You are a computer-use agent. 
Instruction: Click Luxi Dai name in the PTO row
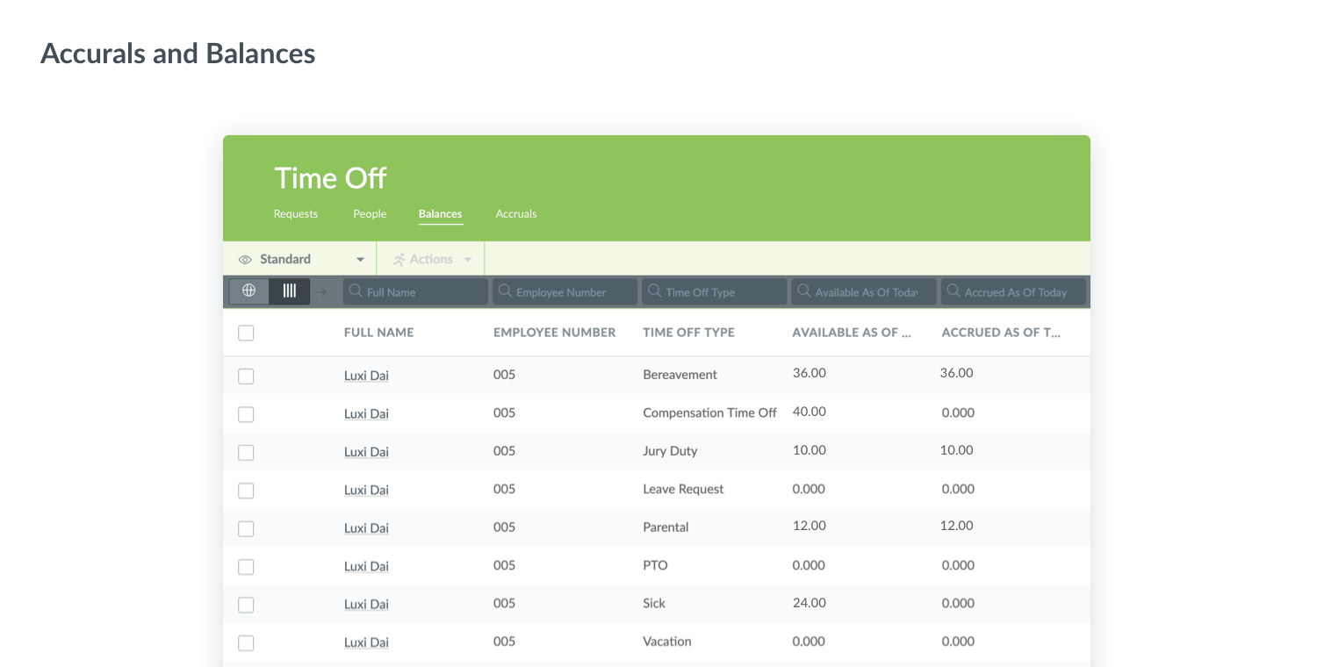point(366,566)
